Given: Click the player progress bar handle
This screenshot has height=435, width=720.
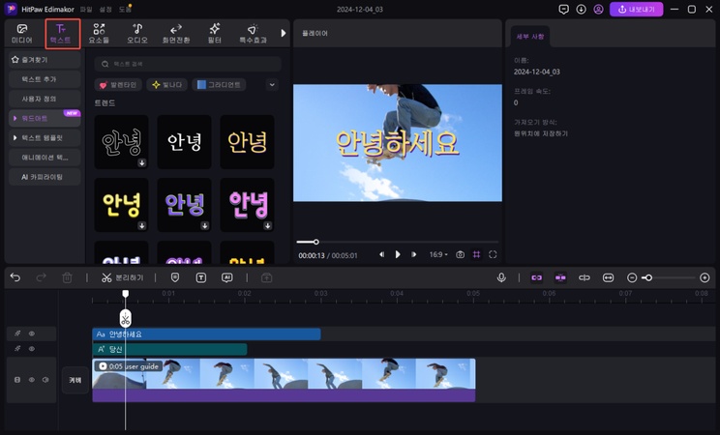Looking at the screenshot, I should coord(315,242).
